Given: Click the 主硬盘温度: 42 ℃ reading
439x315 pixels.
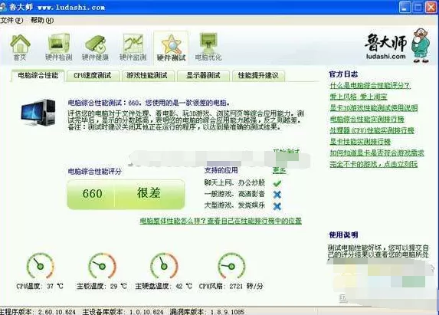Looking at the screenshot, I should (x=163, y=286).
